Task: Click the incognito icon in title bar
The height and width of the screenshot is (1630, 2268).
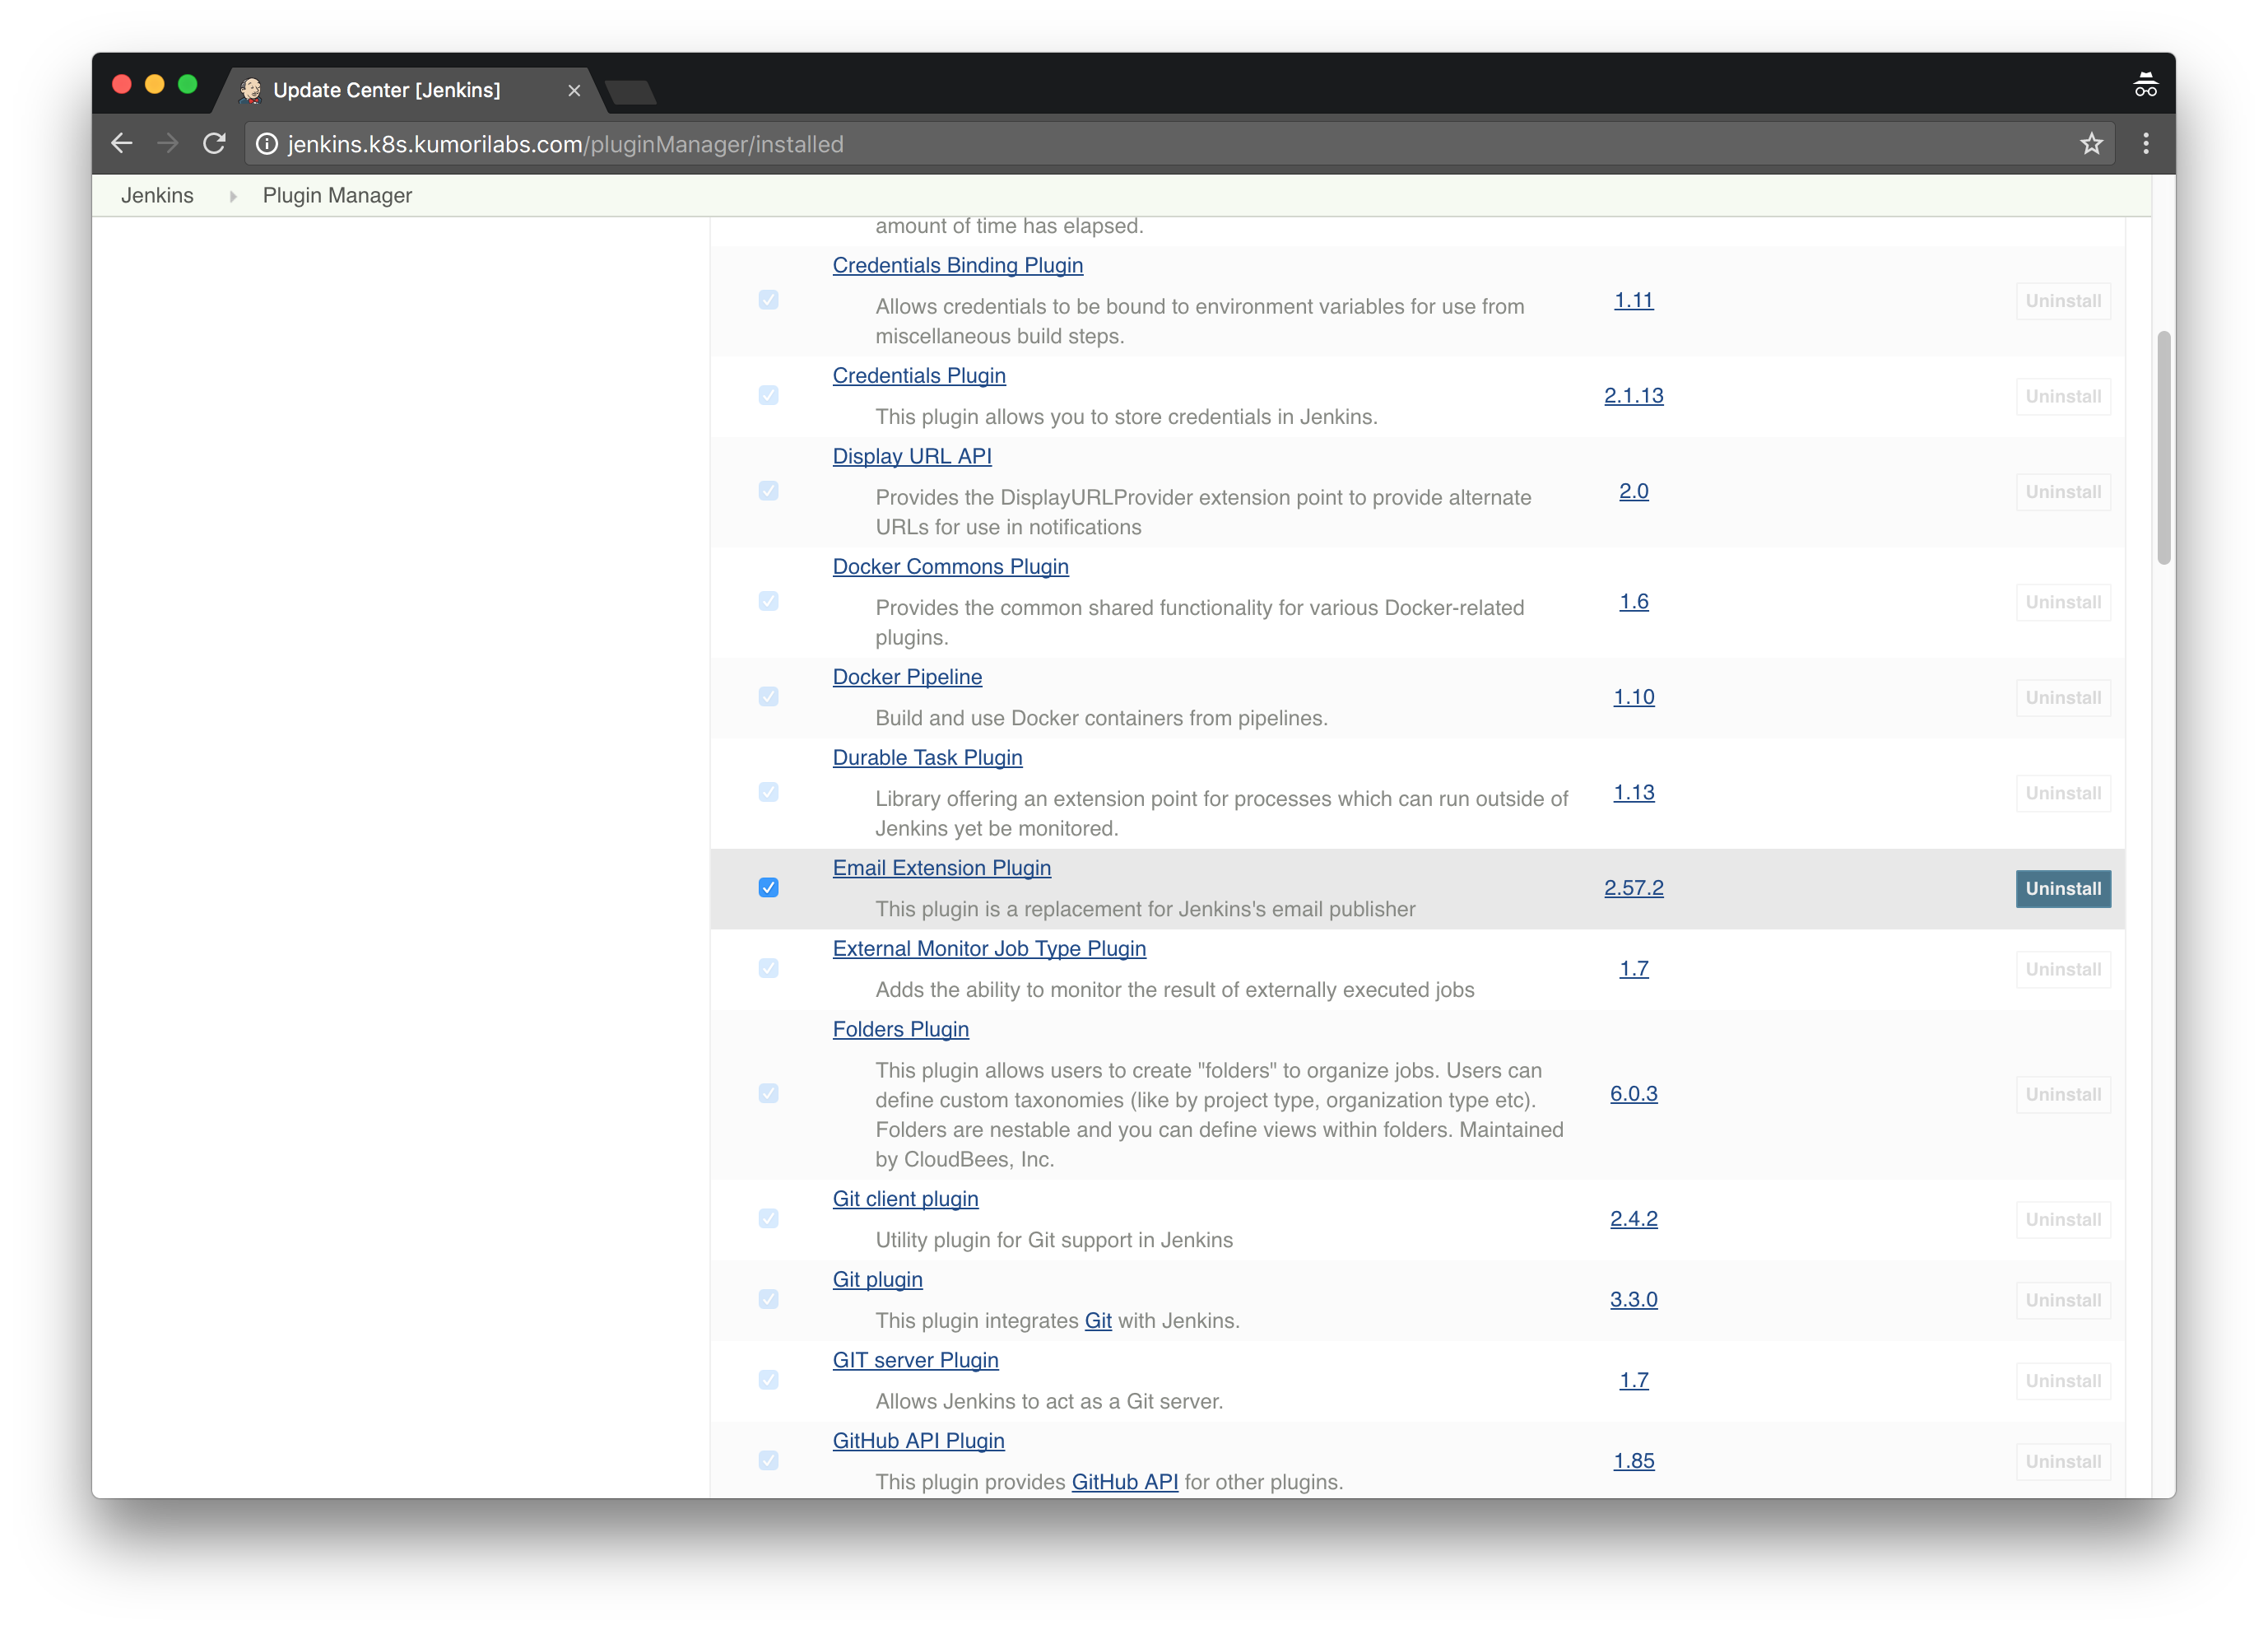Action: point(2145,85)
